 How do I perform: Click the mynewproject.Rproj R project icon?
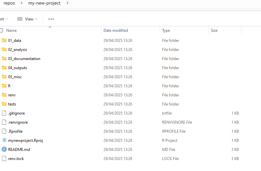click(x=4, y=140)
